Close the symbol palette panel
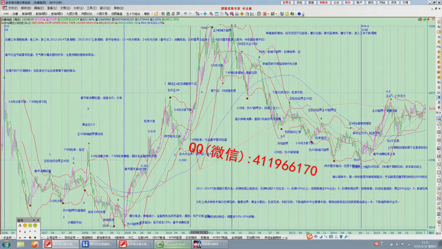This screenshot has width=442, height=249. pyautogui.click(x=38, y=220)
